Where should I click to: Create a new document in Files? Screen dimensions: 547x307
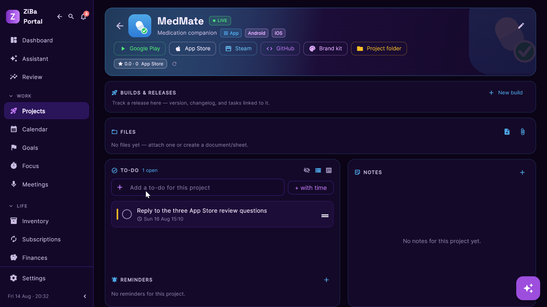pos(507,132)
